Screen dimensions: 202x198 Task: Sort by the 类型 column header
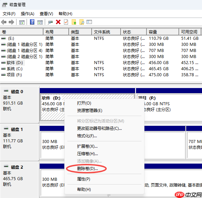(80, 32)
